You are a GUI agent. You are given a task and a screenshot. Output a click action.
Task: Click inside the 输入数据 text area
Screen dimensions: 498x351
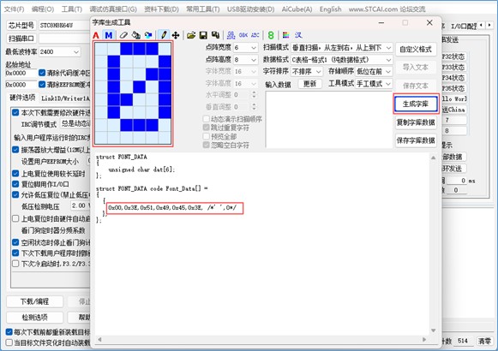329,120
